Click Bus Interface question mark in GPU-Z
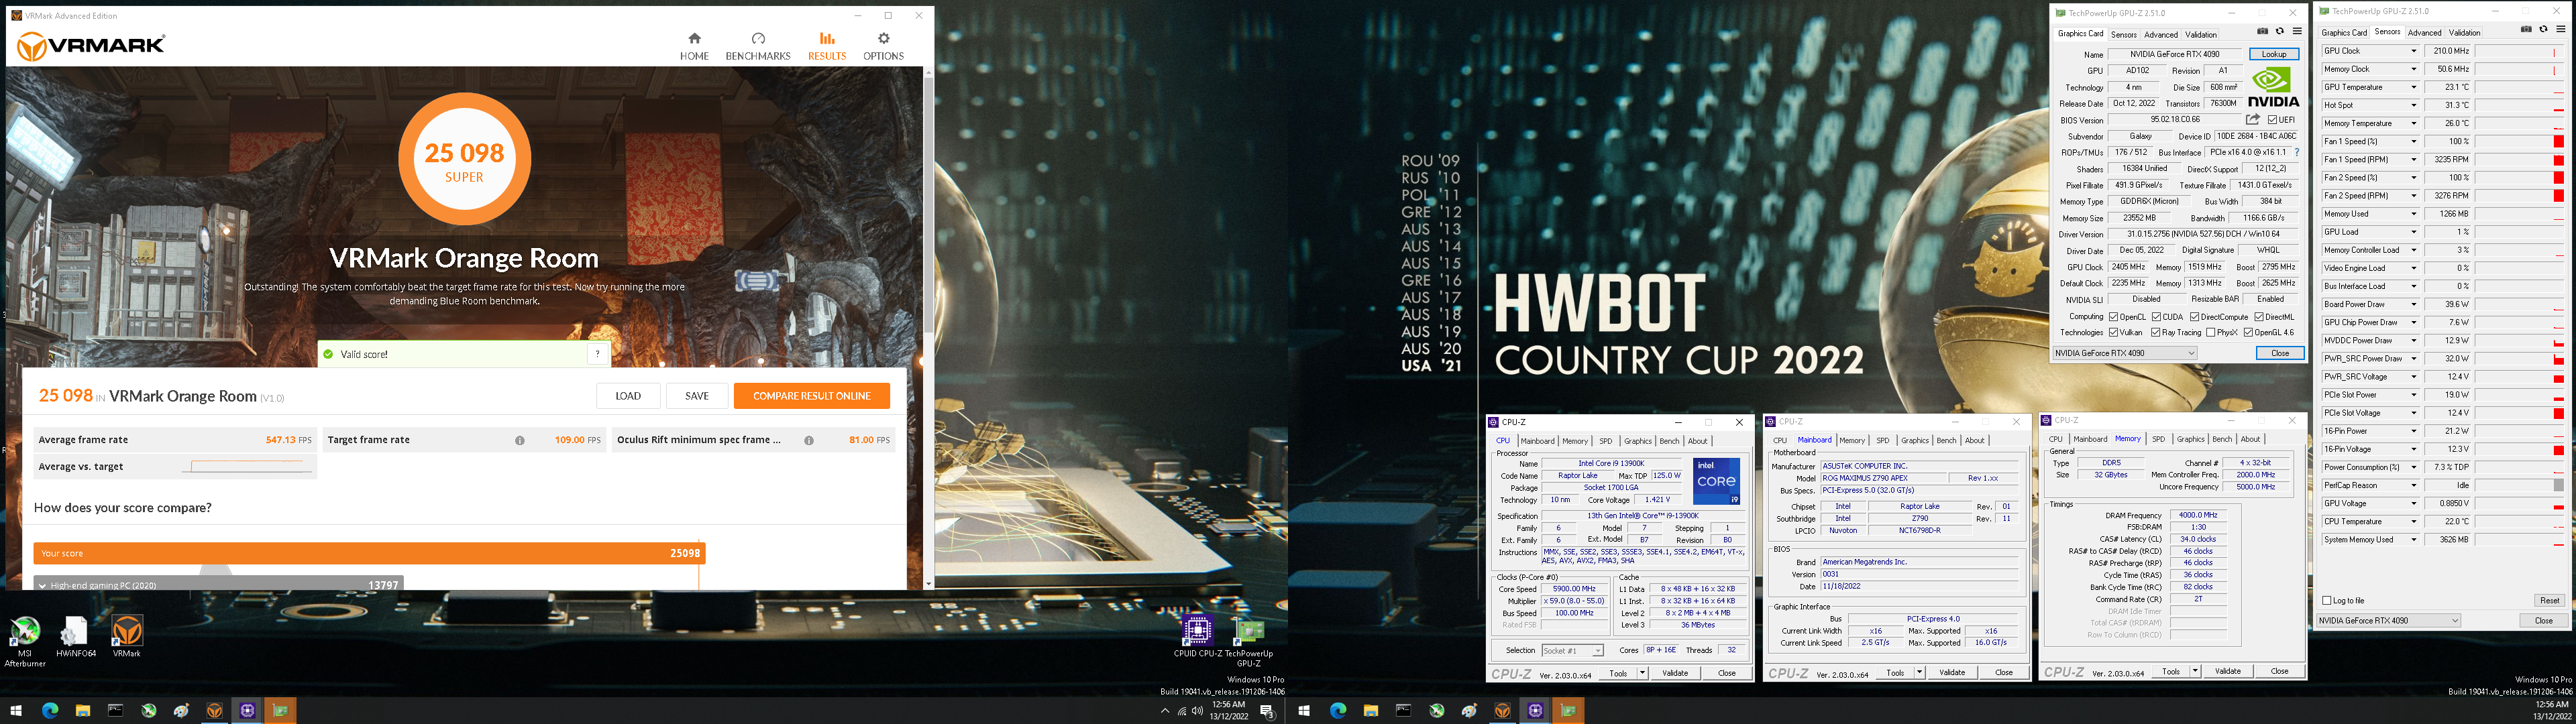2576x724 pixels. 2296,153
